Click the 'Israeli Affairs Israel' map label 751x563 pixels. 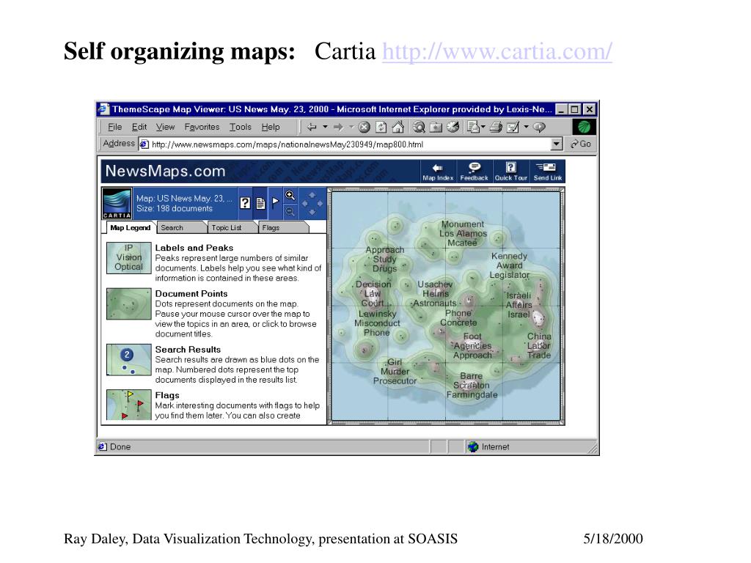[519, 305]
